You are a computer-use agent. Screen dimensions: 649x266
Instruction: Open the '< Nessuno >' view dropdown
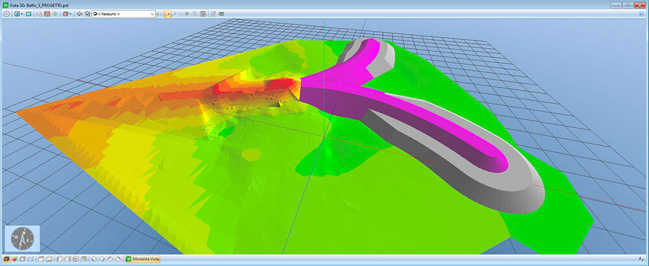(x=123, y=13)
